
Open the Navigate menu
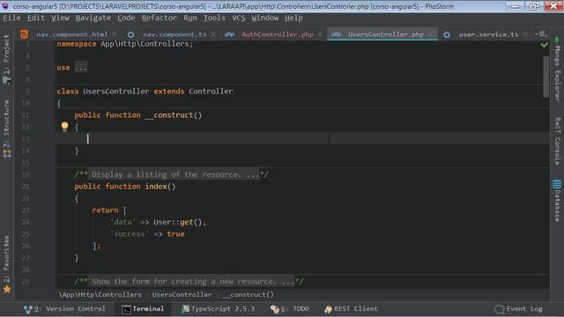click(x=93, y=18)
